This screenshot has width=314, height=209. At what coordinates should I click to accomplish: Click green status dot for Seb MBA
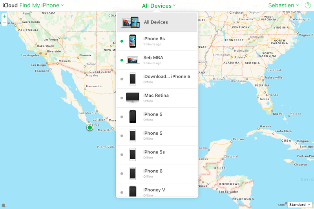[122, 60]
